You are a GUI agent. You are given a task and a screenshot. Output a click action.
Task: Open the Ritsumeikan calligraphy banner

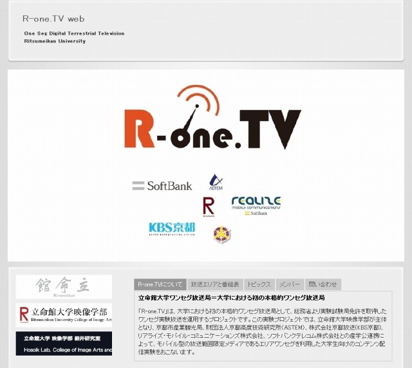[64, 287]
